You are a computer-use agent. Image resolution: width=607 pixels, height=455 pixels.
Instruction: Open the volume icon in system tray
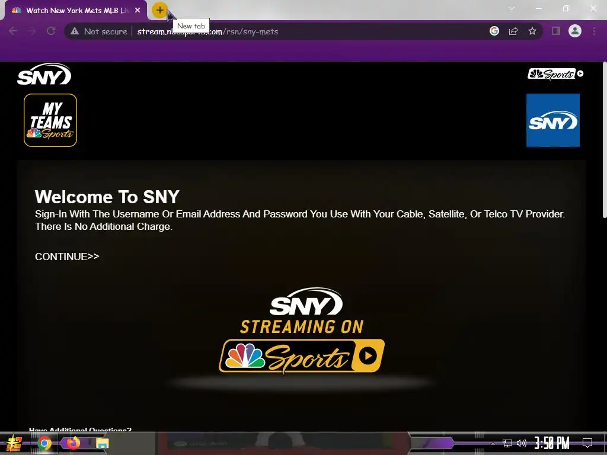522,443
